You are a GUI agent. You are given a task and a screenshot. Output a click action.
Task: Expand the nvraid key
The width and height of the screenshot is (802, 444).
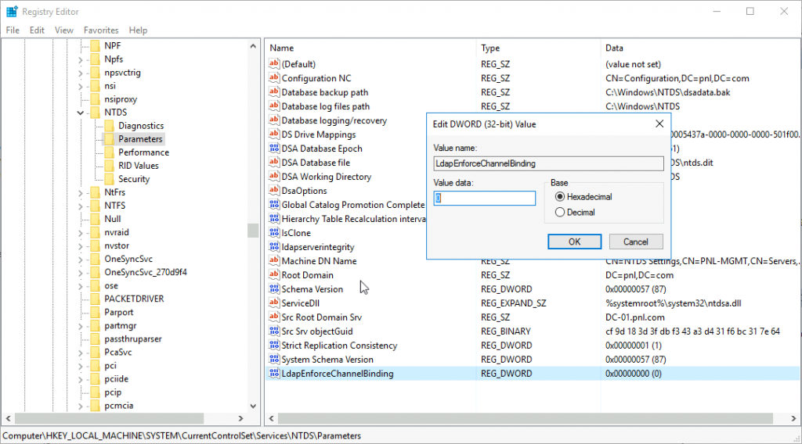click(81, 232)
